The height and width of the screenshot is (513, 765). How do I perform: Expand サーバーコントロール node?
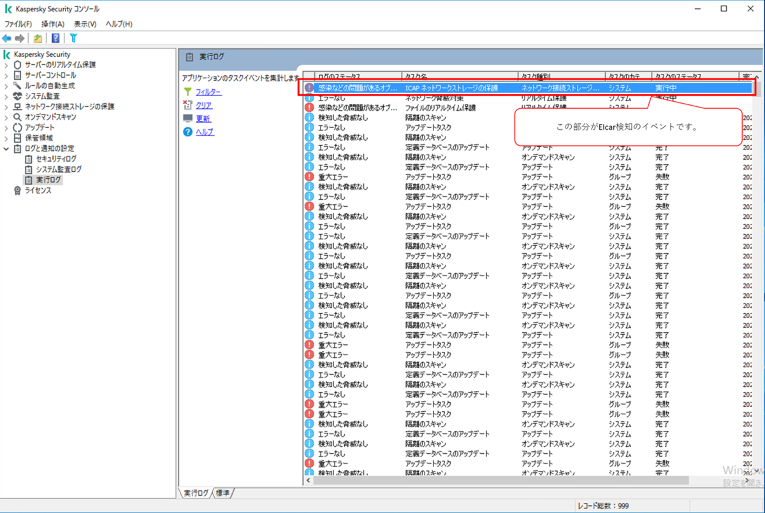pyautogui.click(x=6, y=75)
